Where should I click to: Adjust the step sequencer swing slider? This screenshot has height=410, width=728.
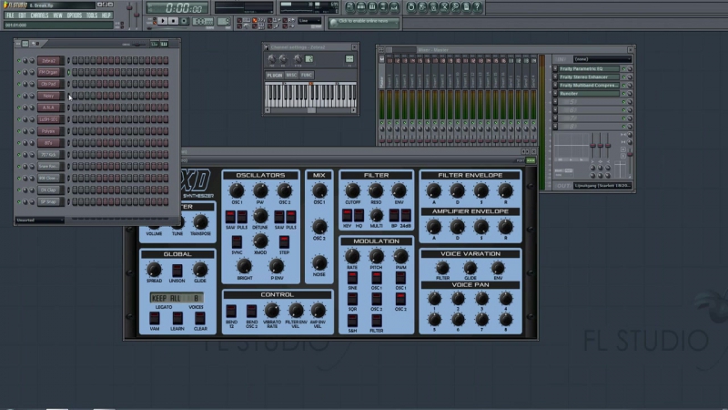(x=136, y=45)
